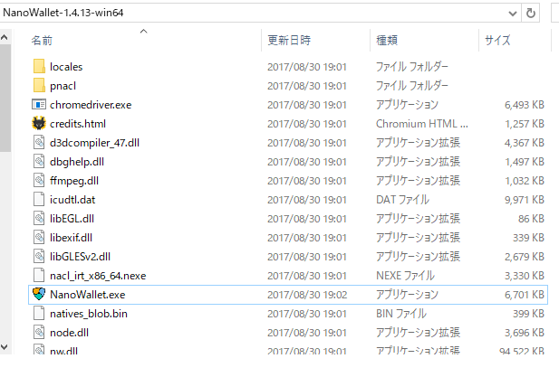Sort files by 種類 column header

pyautogui.click(x=387, y=41)
